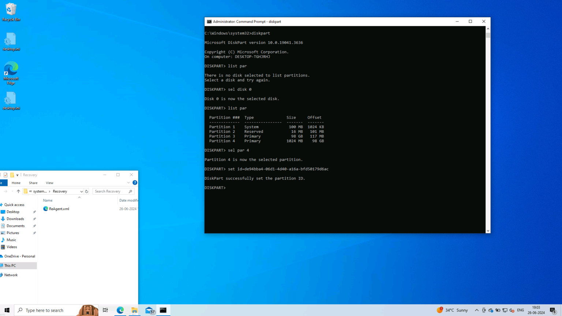Open the address bar history dropdown

tap(82, 191)
